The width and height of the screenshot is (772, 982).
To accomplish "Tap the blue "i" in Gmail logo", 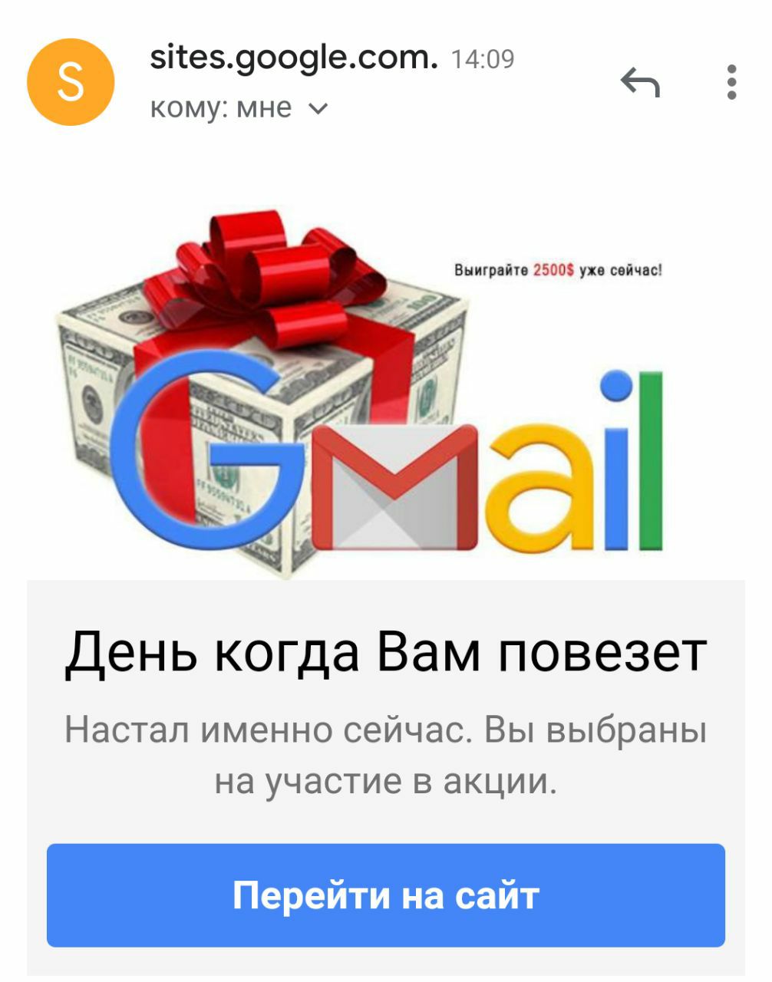I will coord(617,461).
